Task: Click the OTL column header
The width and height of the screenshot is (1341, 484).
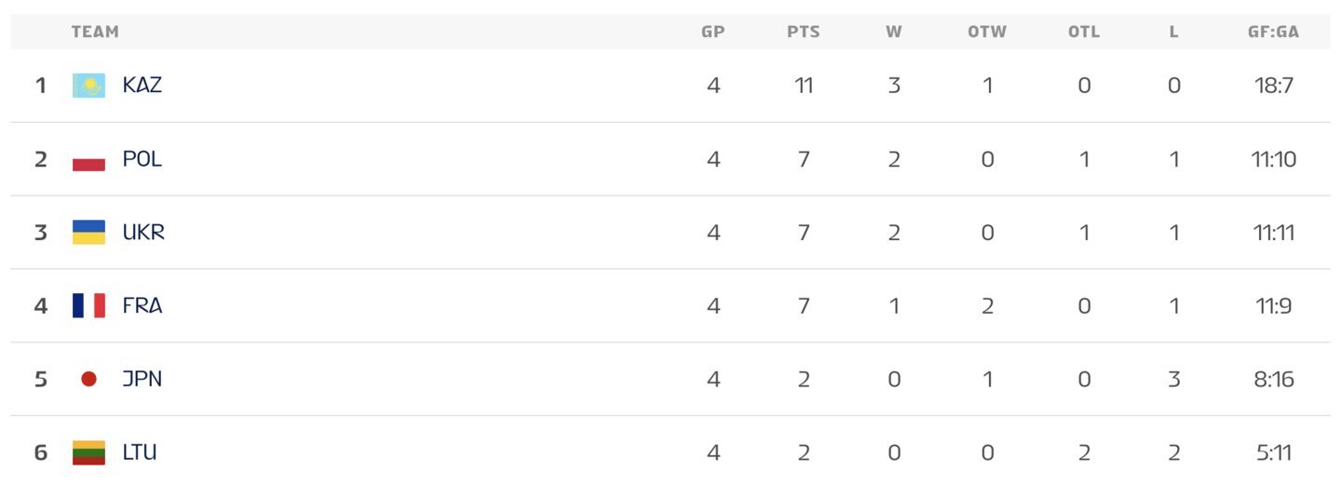Action: pos(1084,32)
